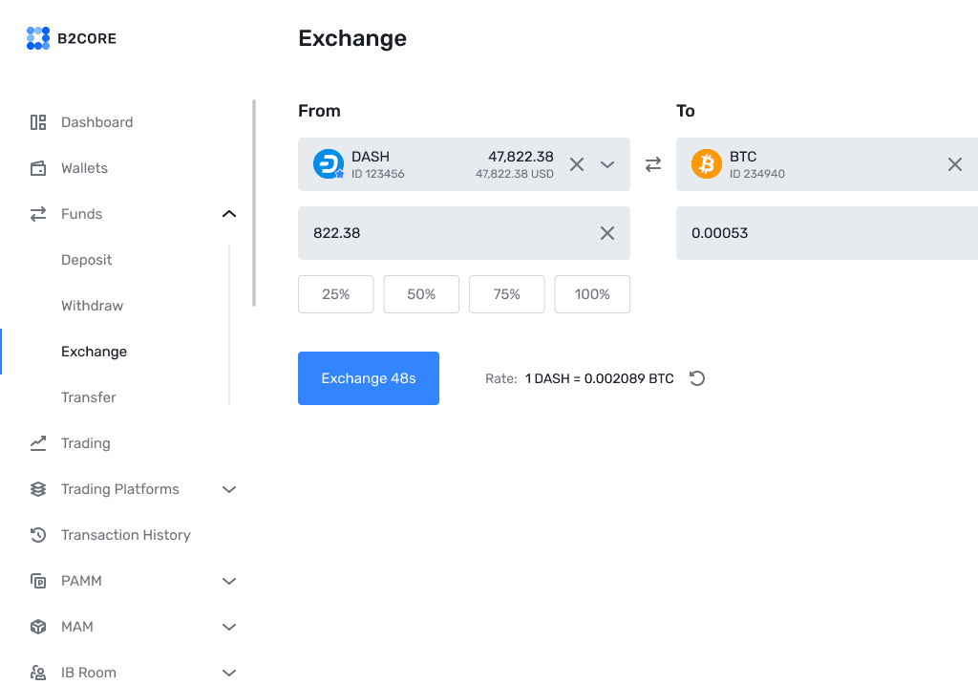Open the Transfer menu item
Image resolution: width=978 pixels, height=685 pixels.
click(89, 397)
